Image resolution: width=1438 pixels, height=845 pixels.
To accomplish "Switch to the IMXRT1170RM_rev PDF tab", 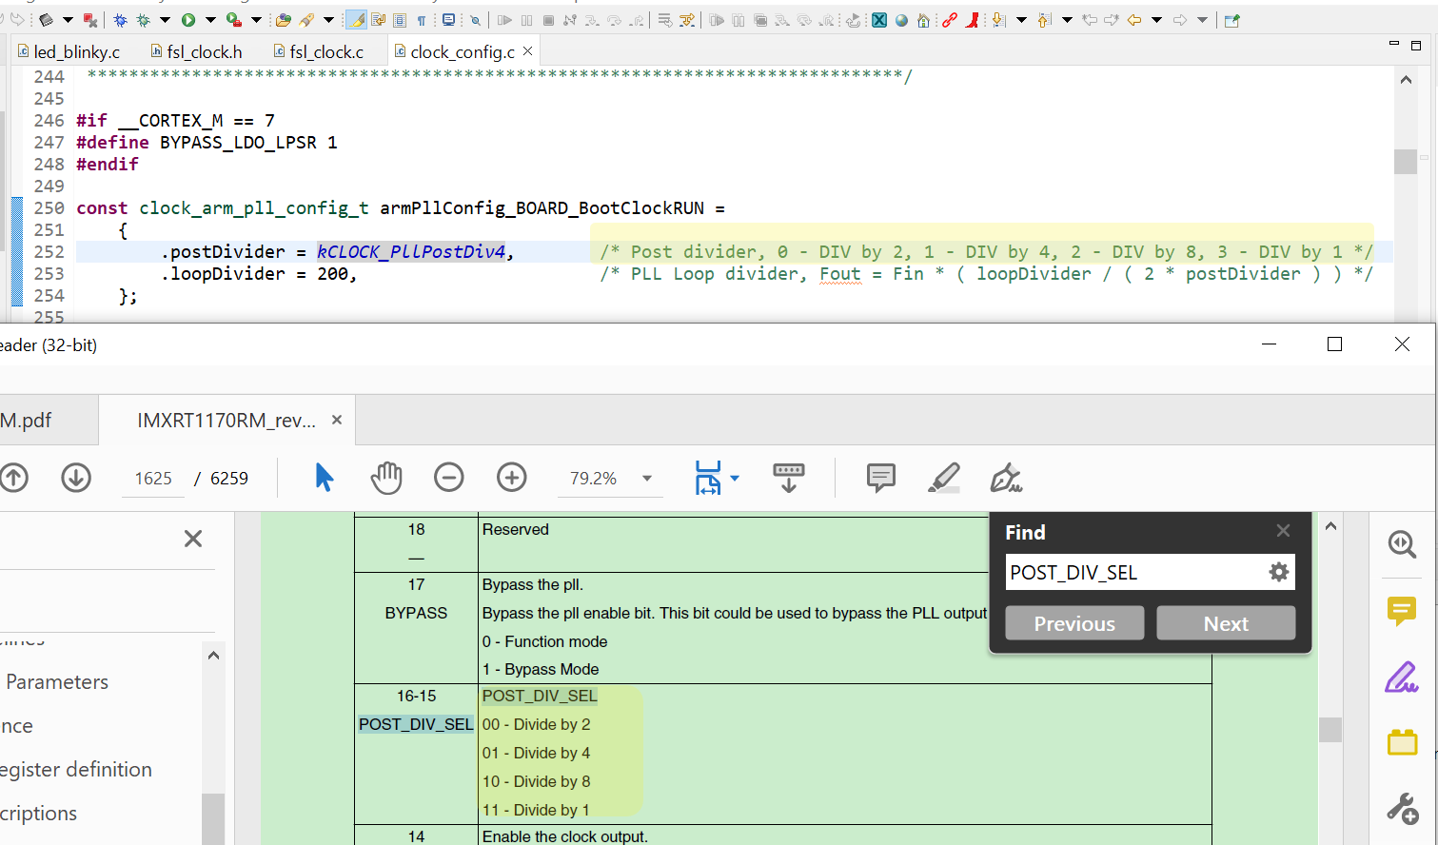I will pyautogui.click(x=227, y=420).
